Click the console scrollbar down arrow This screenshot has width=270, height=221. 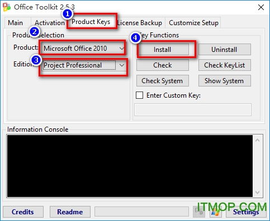point(258,193)
